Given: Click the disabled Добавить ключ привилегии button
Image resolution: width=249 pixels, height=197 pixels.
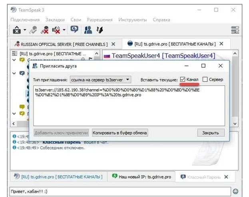Looking at the screenshot, I should [x=61, y=133].
